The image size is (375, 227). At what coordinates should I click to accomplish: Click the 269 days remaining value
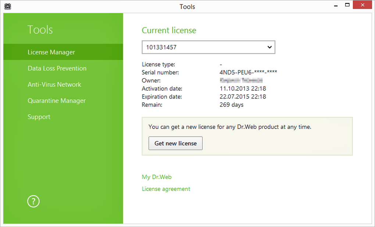[232, 105]
